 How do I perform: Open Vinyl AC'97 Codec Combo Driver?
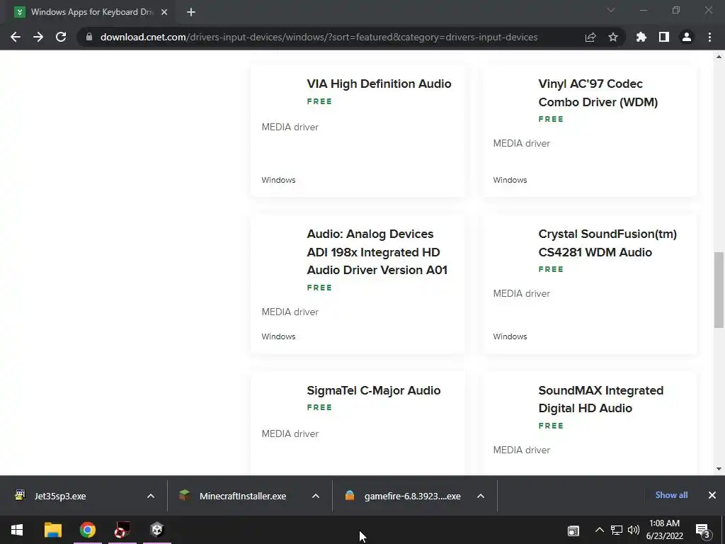[598, 93]
